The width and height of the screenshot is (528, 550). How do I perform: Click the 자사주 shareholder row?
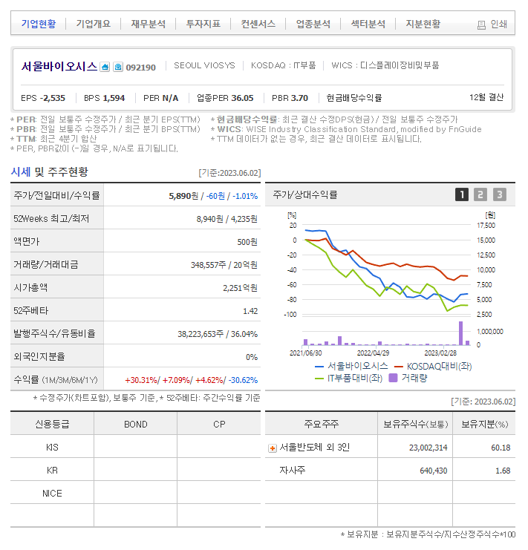(390, 470)
